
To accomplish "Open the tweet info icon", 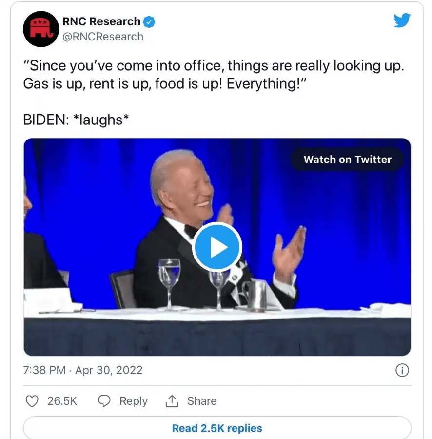I will (401, 371).
